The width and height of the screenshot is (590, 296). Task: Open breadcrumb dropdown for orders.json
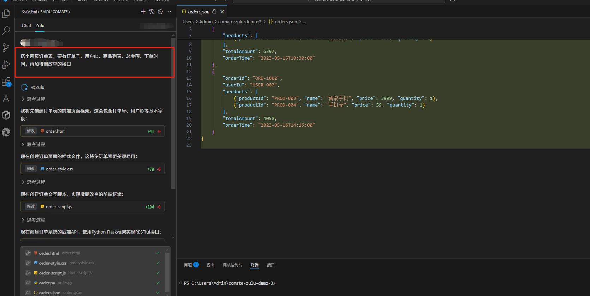tap(283, 22)
